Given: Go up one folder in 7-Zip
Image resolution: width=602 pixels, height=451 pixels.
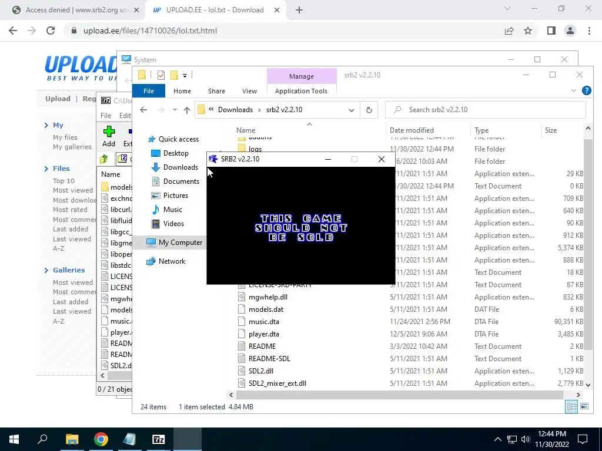Looking at the screenshot, I should coord(104,159).
